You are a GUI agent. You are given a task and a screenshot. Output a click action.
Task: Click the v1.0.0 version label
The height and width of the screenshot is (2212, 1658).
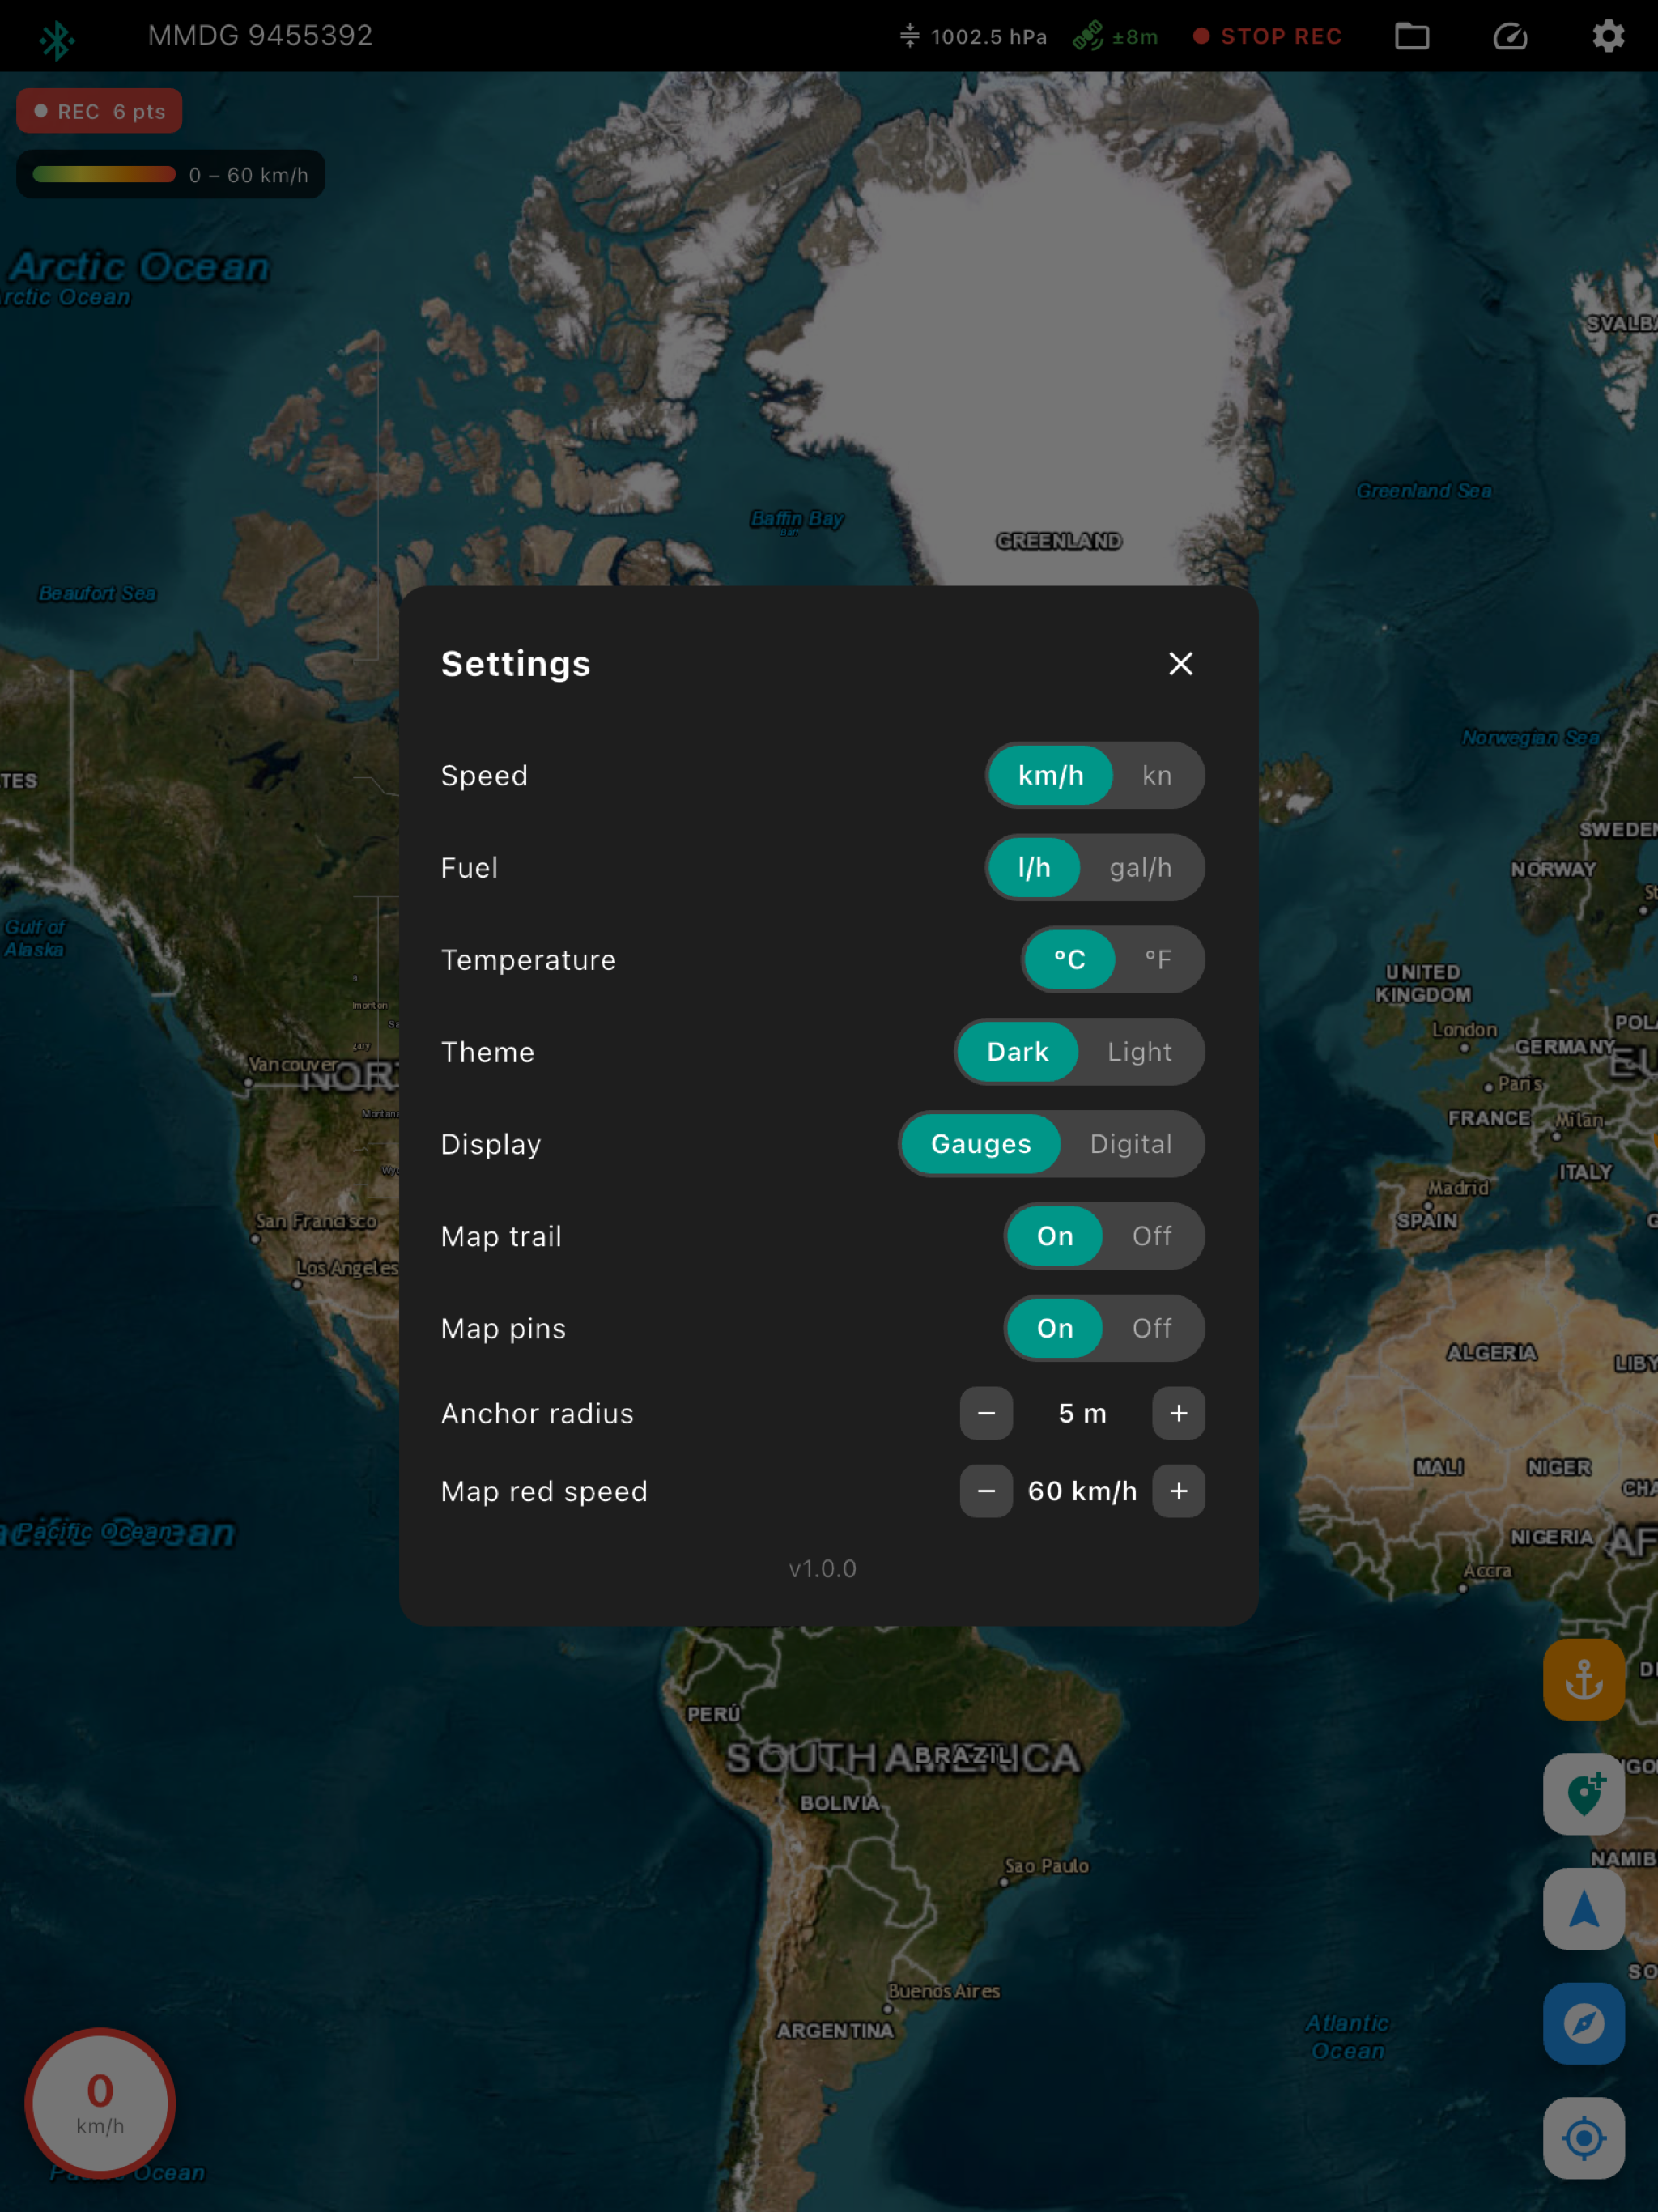pyautogui.click(x=822, y=1568)
